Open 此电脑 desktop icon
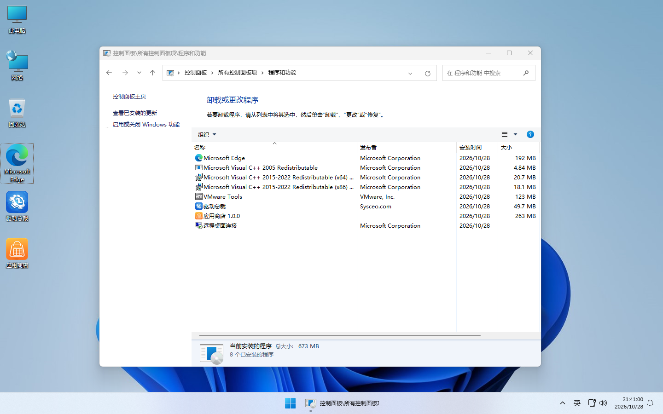663x414 pixels. [17, 20]
